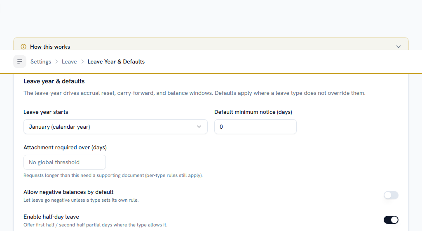Go to Settings breadcrumb
Image resolution: width=422 pixels, height=231 pixels.
(x=41, y=61)
